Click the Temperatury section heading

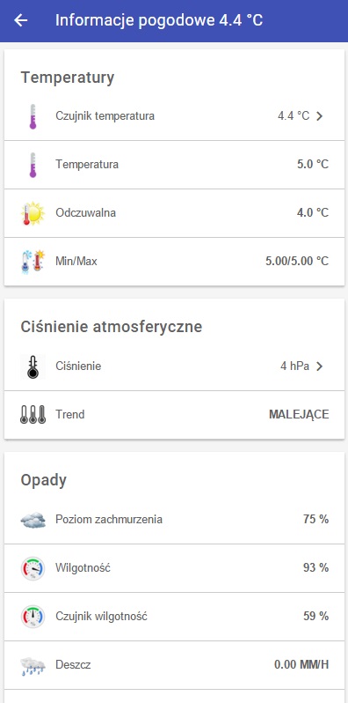[x=68, y=78]
